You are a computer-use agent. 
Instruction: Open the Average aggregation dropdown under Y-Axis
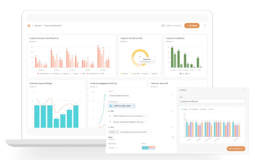pos(114,132)
